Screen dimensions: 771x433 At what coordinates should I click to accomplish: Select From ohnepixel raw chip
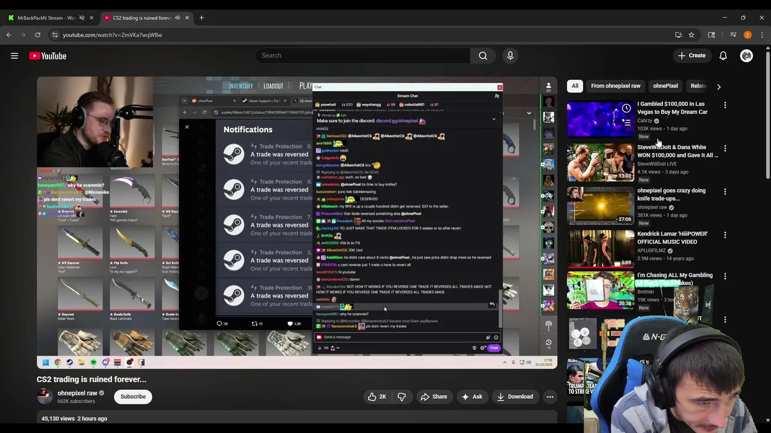click(x=616, y=86)
